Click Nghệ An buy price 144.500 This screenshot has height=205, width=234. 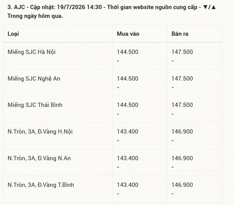click(x=128, y=79)
